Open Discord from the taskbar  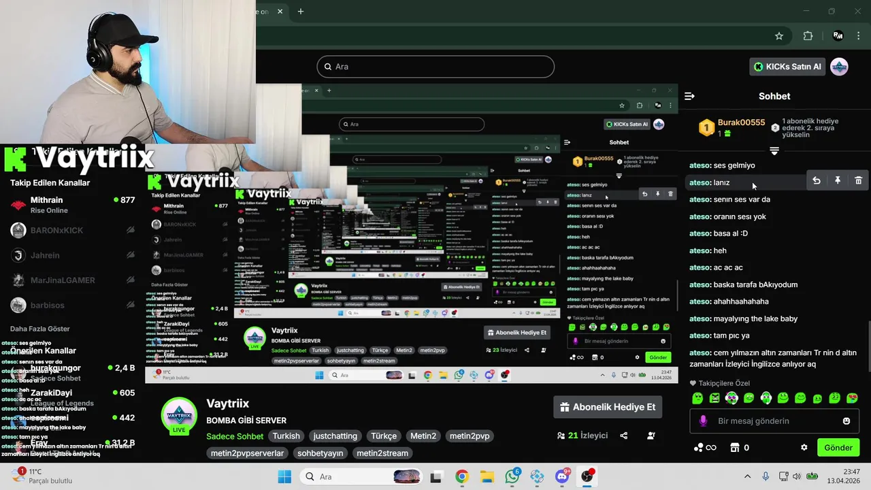click(562, 476)
